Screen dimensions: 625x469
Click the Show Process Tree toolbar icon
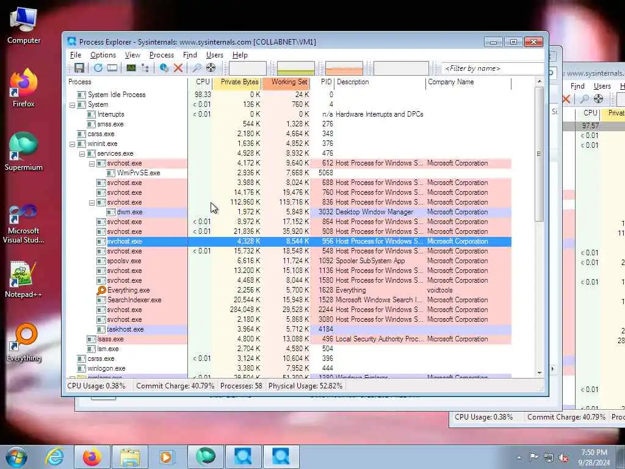(x=145, y=68)
